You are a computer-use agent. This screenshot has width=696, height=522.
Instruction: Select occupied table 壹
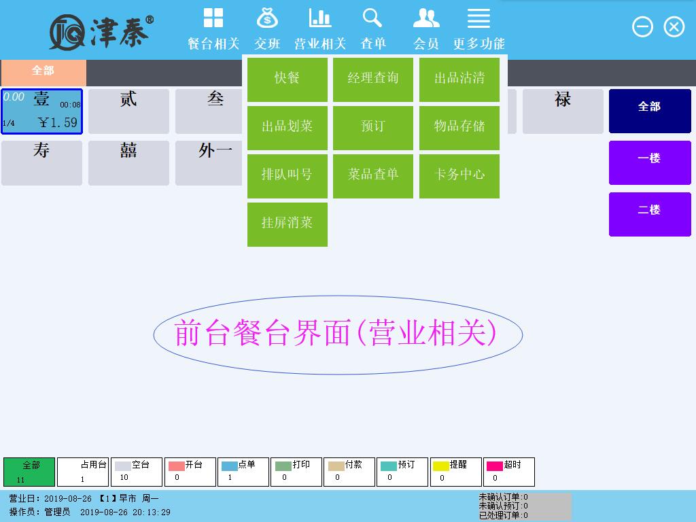[x=41, y=111]
